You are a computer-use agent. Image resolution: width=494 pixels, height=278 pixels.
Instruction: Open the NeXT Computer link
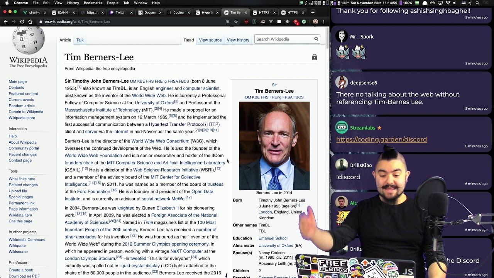[187, 251]
